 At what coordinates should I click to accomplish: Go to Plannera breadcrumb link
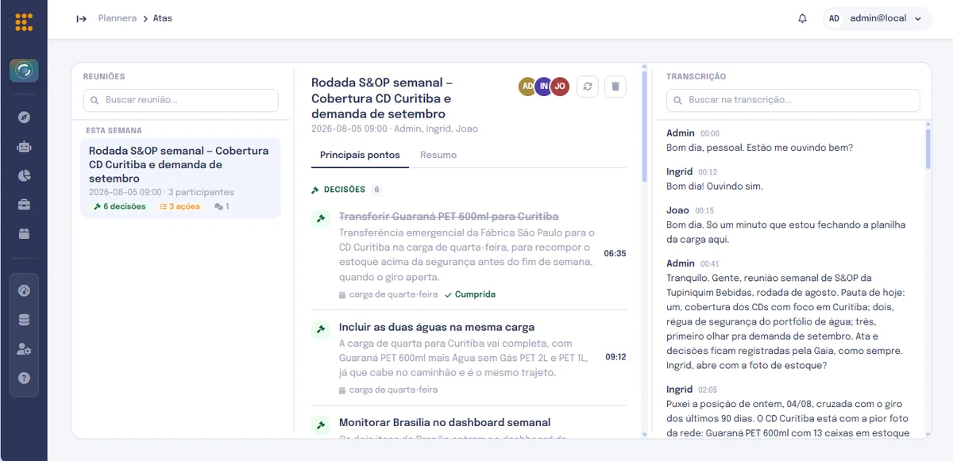[x=118, y=18]
